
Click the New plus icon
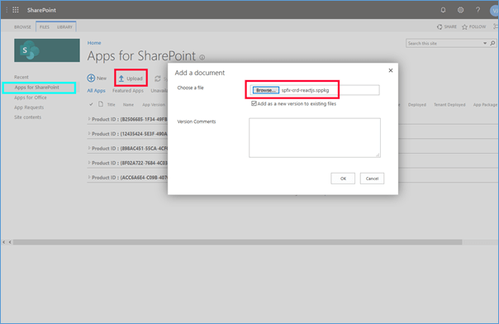(91, 78)
